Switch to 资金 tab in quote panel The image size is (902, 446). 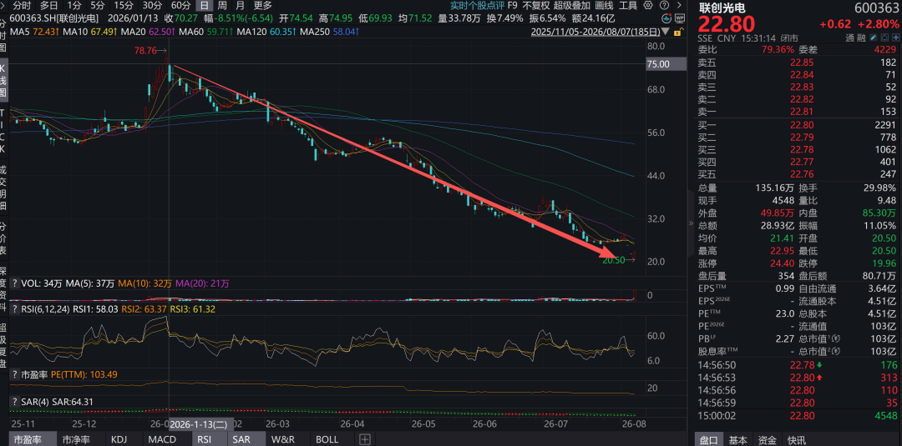tap(767, 440)
